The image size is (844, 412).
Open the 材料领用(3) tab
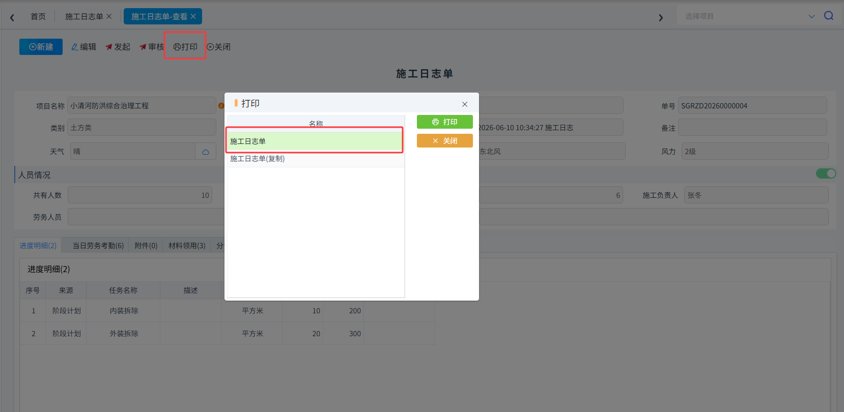pyautogui.click(x=187, y=246)
